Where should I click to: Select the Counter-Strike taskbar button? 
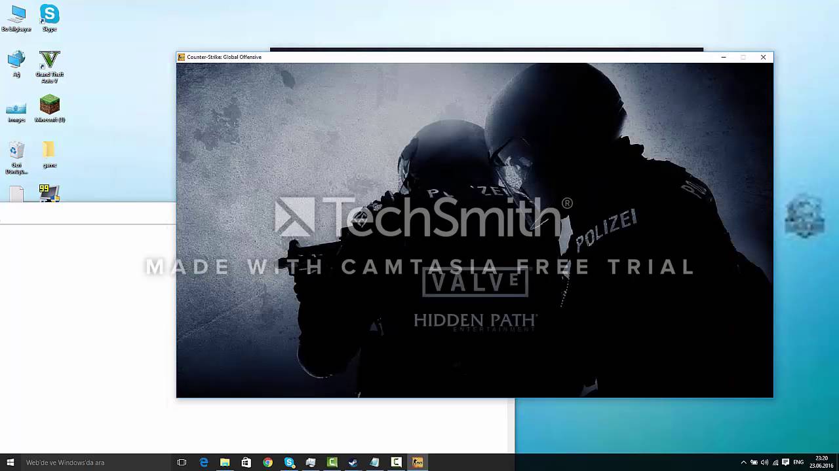[x=418, y=462]
